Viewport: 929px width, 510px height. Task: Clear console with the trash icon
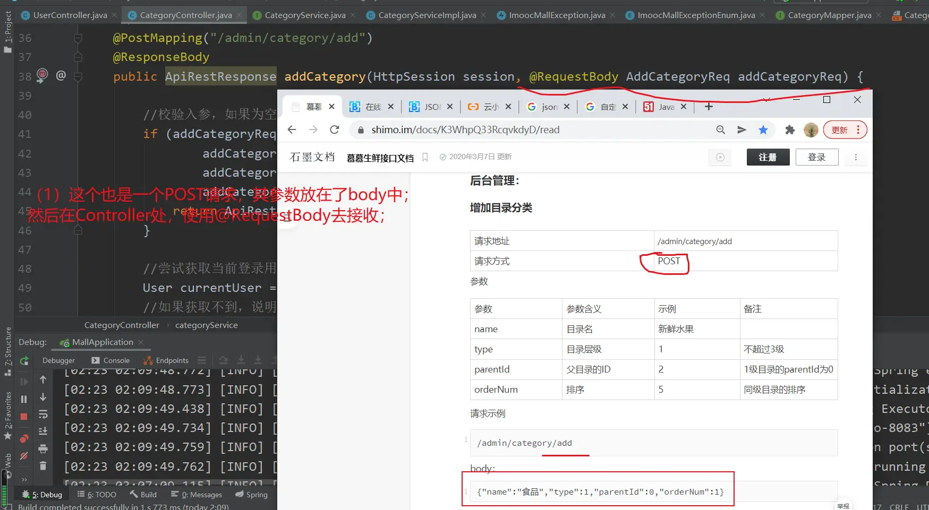pyautogui.click(x=43, y=466)
